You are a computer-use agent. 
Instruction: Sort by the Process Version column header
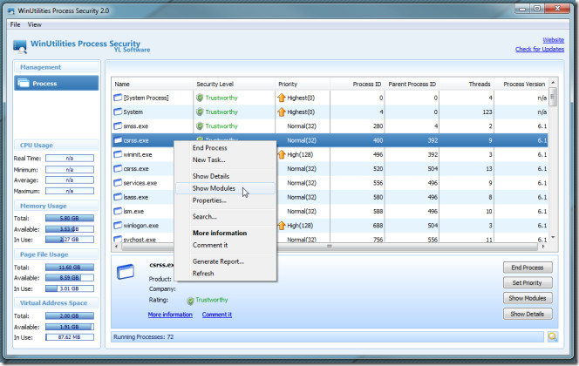tap(521, 85)
